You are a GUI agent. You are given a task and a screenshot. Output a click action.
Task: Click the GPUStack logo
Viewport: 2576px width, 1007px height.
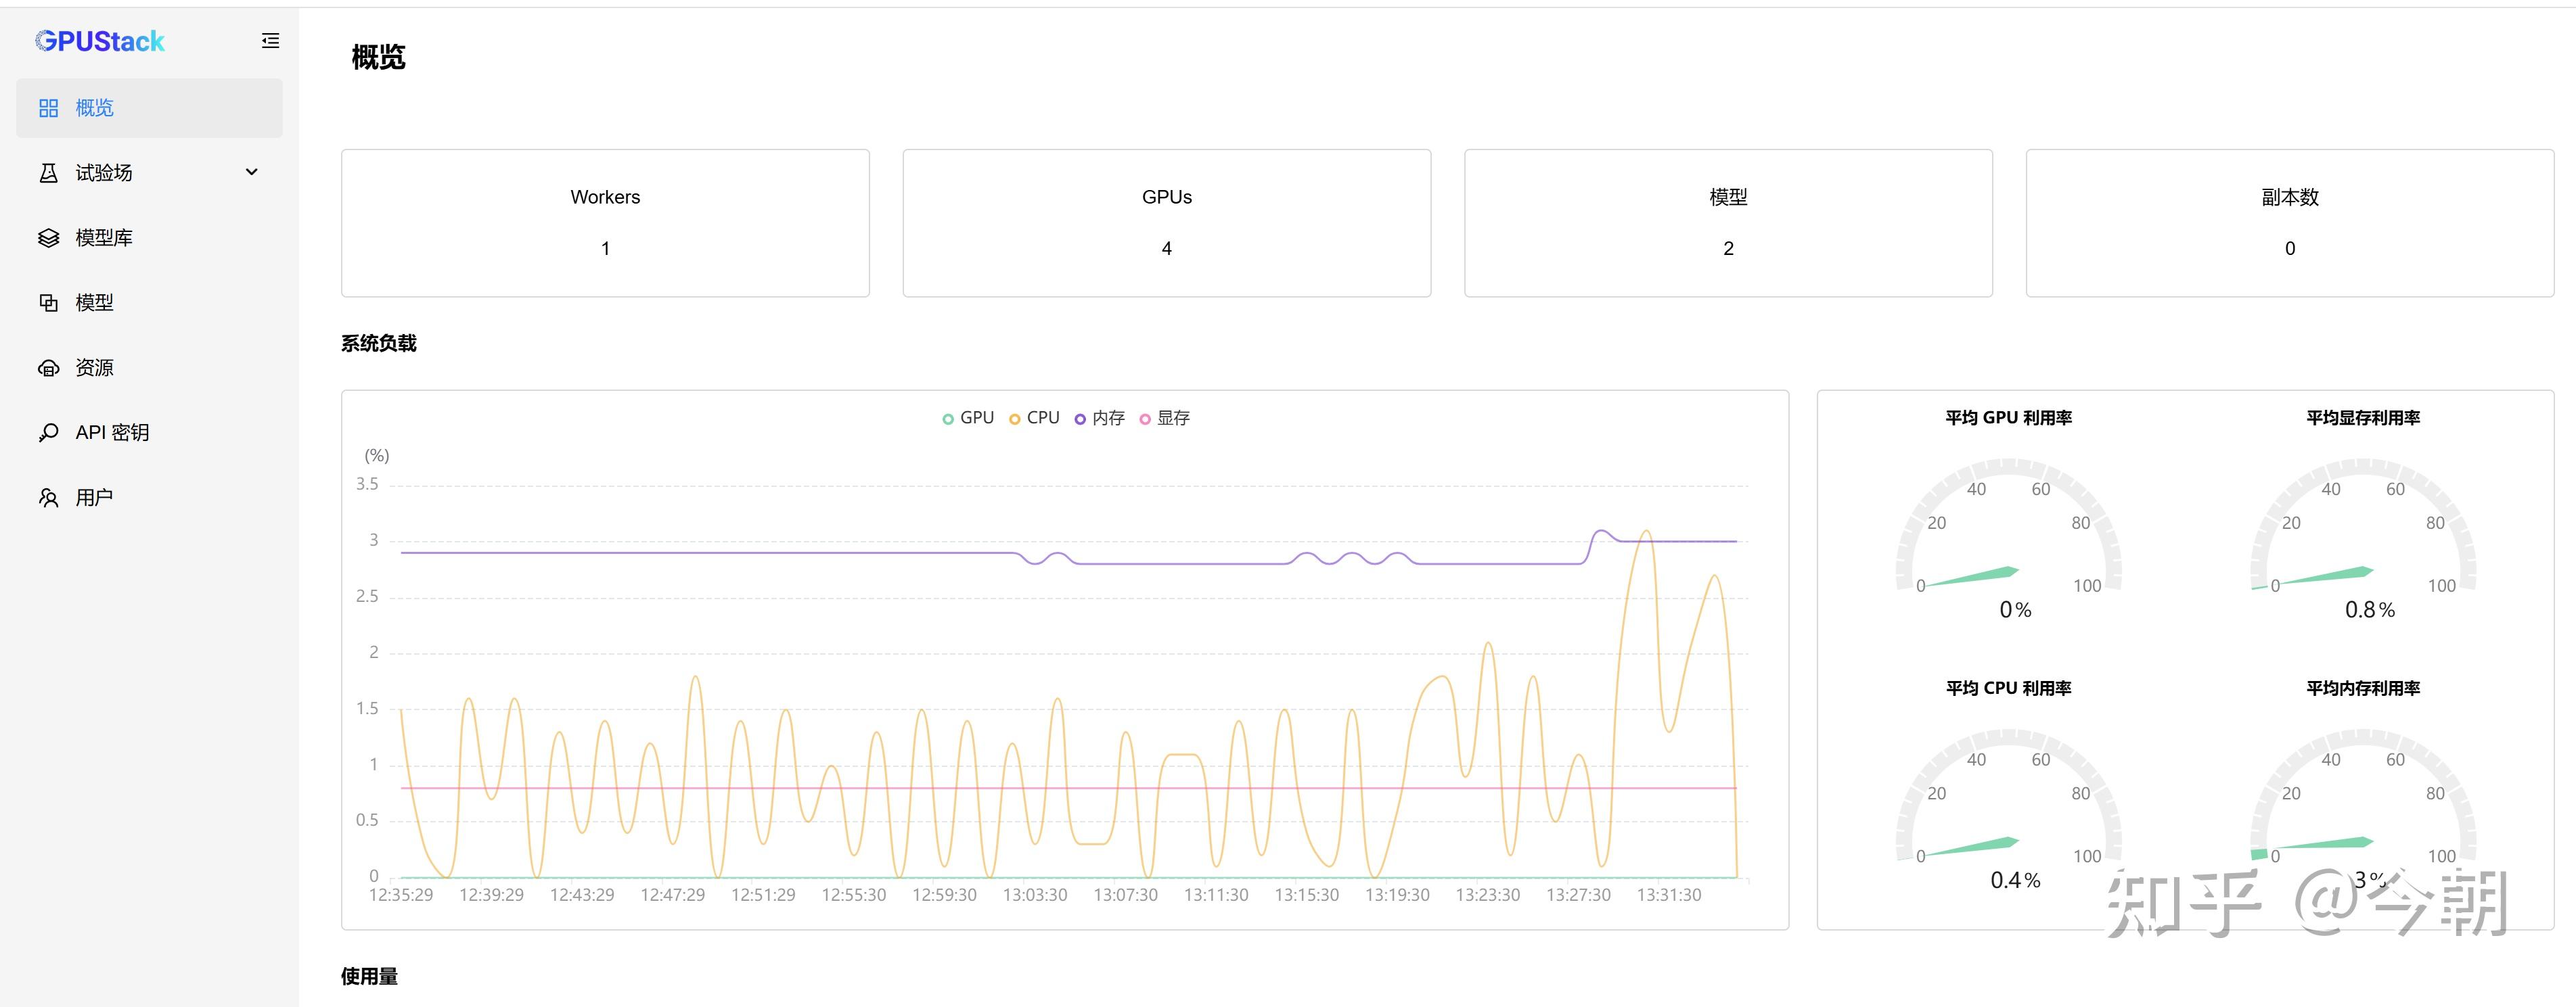[x=99, y=41]
